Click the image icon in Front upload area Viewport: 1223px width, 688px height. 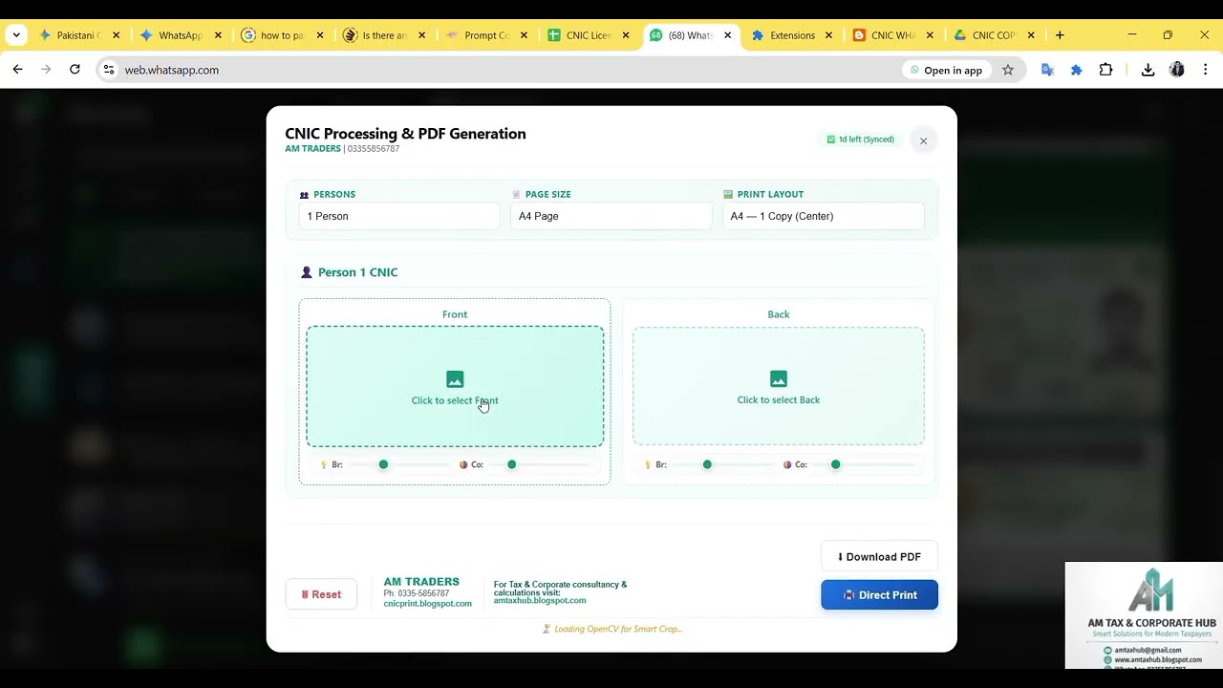[455, 379]
